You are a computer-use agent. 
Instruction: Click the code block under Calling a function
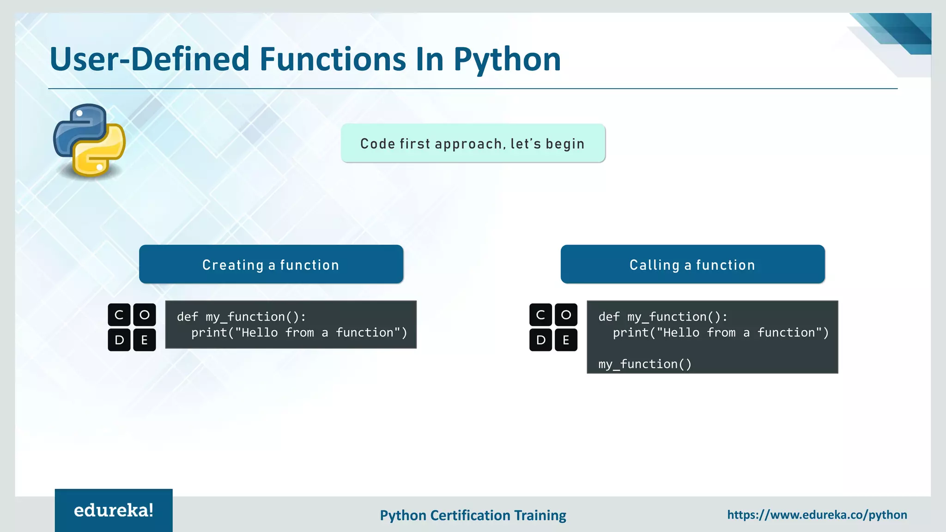point(712,337)
